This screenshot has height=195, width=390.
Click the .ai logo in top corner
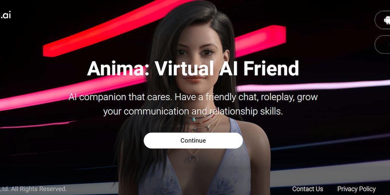click(5, 15)
